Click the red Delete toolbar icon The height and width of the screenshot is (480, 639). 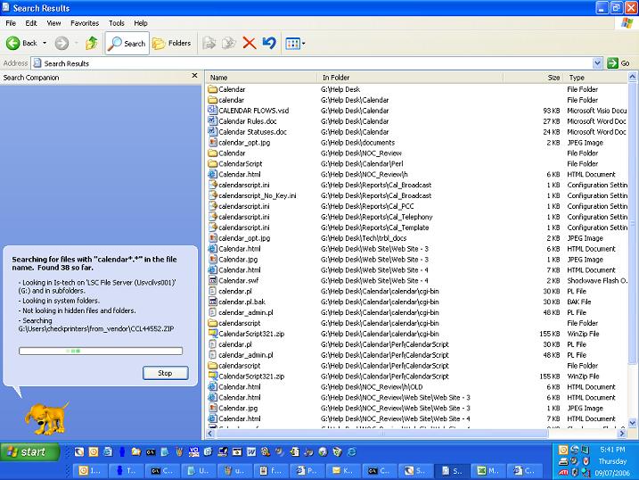click(x=250, y=43)
